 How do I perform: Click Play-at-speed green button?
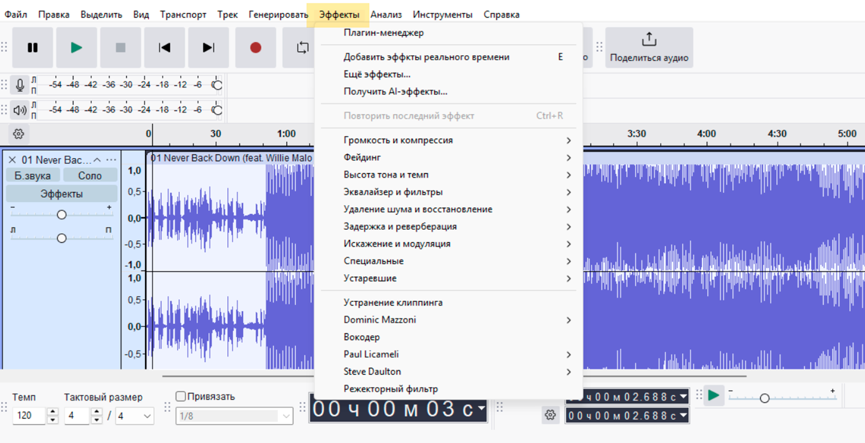click(x=714, y=395)
